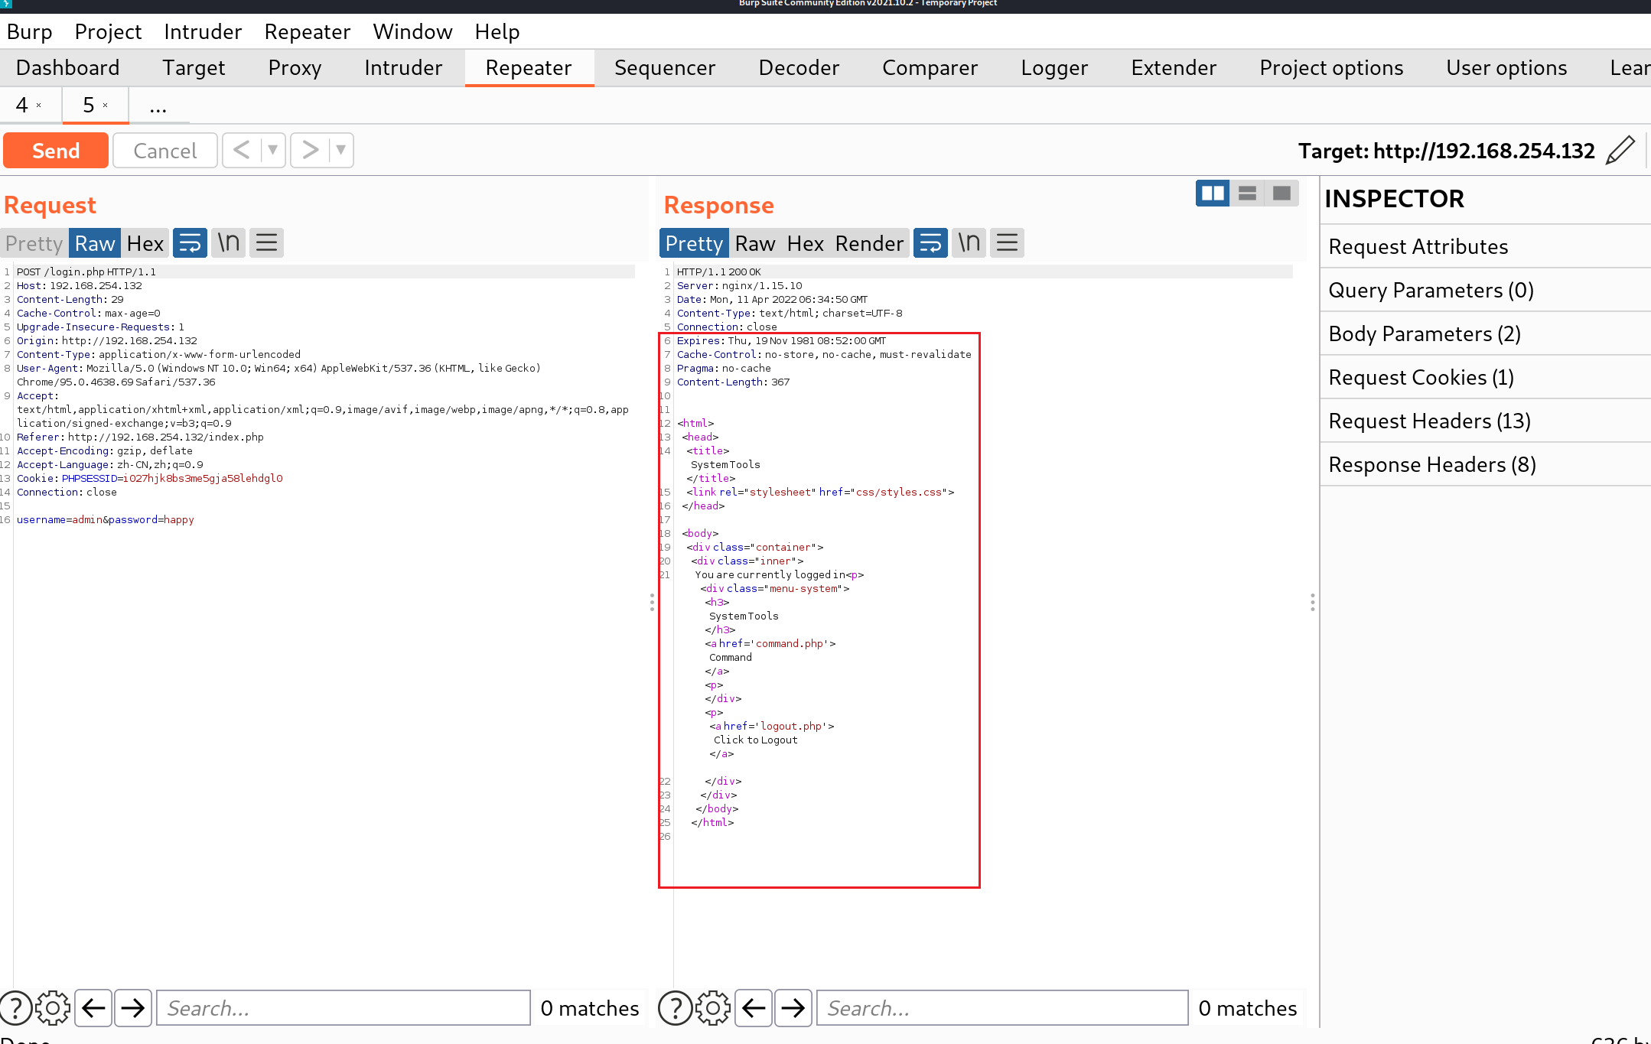Image resolution: width=1651 pixels, height=1044 pixels.
Task: Open Request pane hamburger menu
Action: (x=266, y=243)
